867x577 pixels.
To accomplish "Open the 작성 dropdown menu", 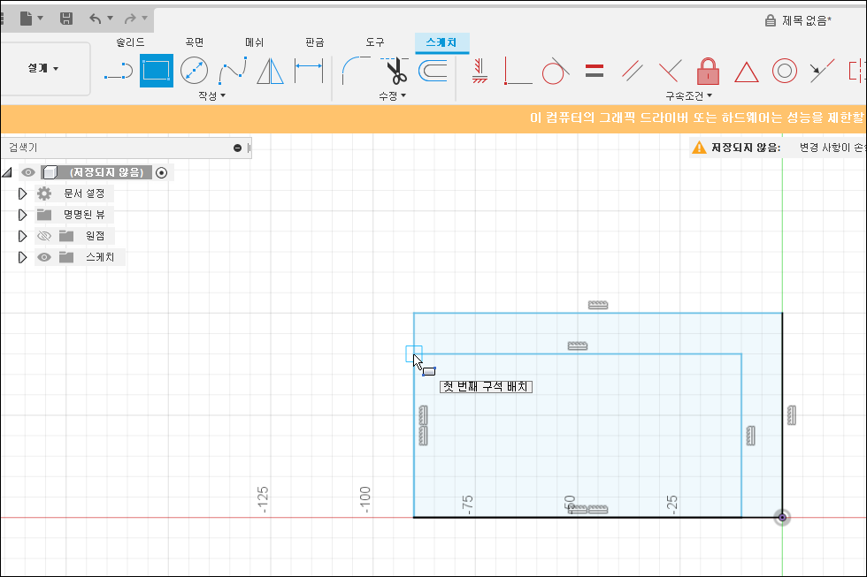I will tap(211, 95).
